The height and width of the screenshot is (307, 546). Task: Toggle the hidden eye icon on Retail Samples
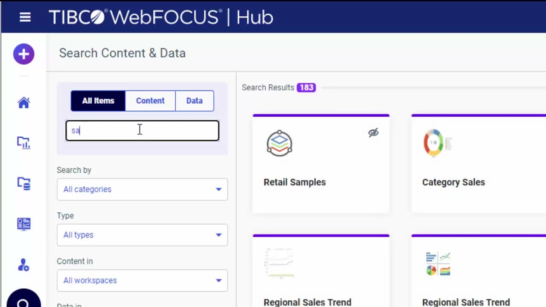pyautogui.click(x=373, y=133)
